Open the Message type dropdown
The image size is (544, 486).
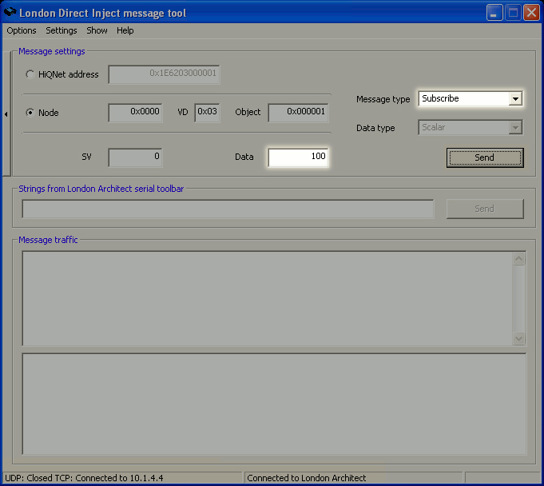point(515,98)
